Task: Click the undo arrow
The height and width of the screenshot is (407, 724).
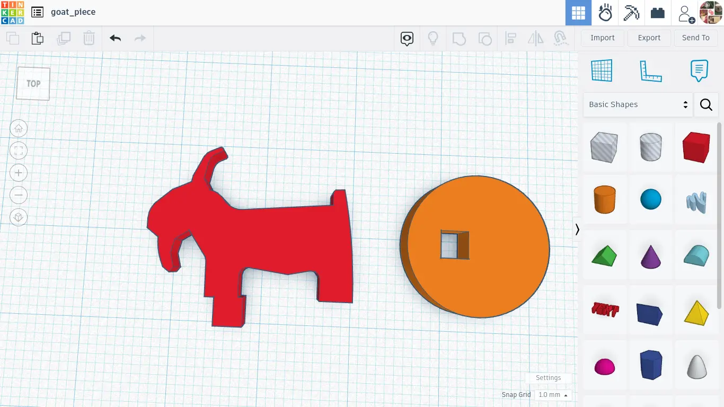Action: coord(115,38)
